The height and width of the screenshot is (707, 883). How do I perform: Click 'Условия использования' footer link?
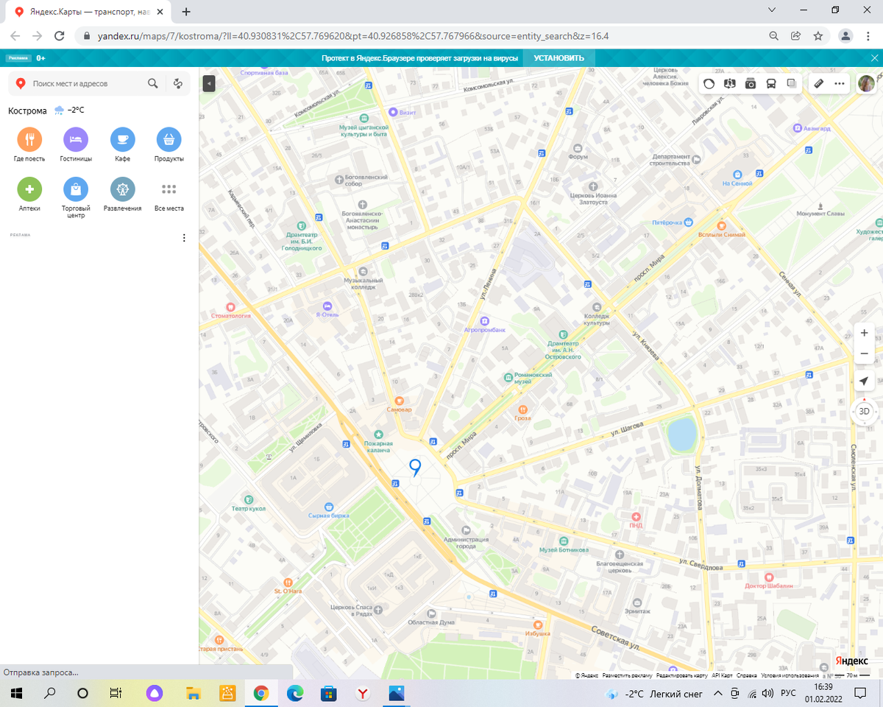point(790,675)
